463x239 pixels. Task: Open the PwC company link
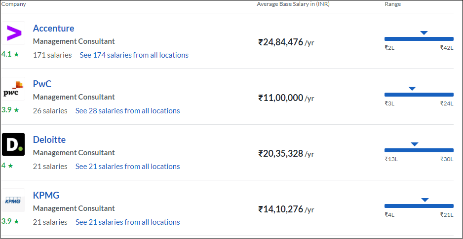[42, 84]
